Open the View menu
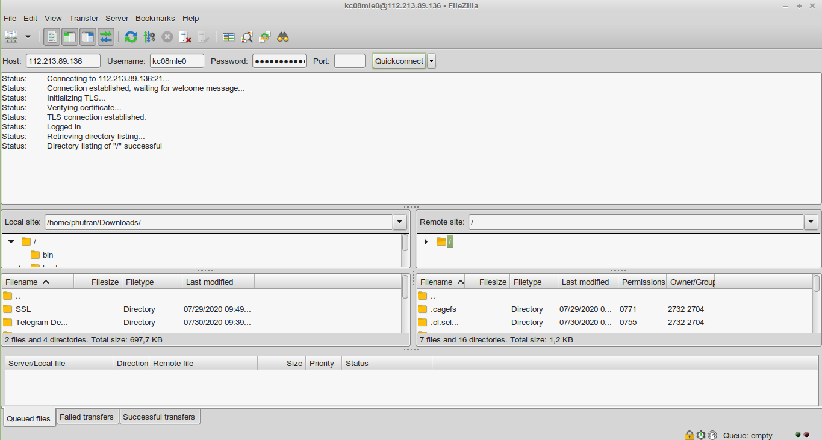 (53, 19)
